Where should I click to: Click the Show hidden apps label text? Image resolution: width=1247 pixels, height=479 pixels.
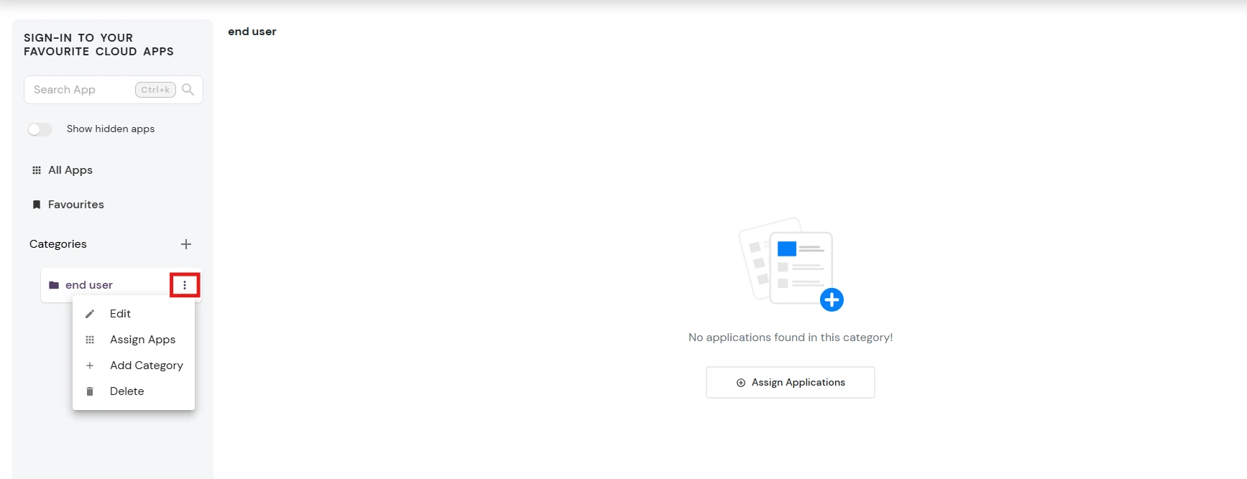[111, 129]
